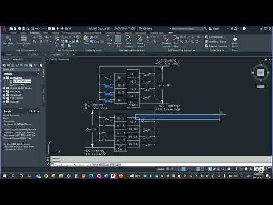Expand the second project in the Projects list
Image resolution: width=273 pixels, height=205 pixels.
click(5, 88)
